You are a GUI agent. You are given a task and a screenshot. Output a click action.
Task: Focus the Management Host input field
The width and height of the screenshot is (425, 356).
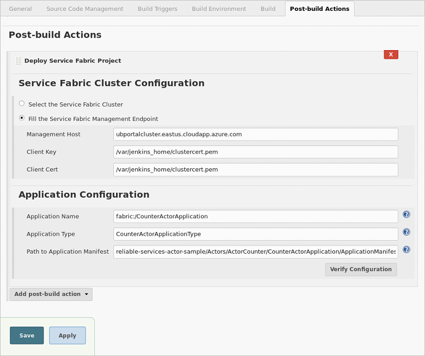coord(256,134)
